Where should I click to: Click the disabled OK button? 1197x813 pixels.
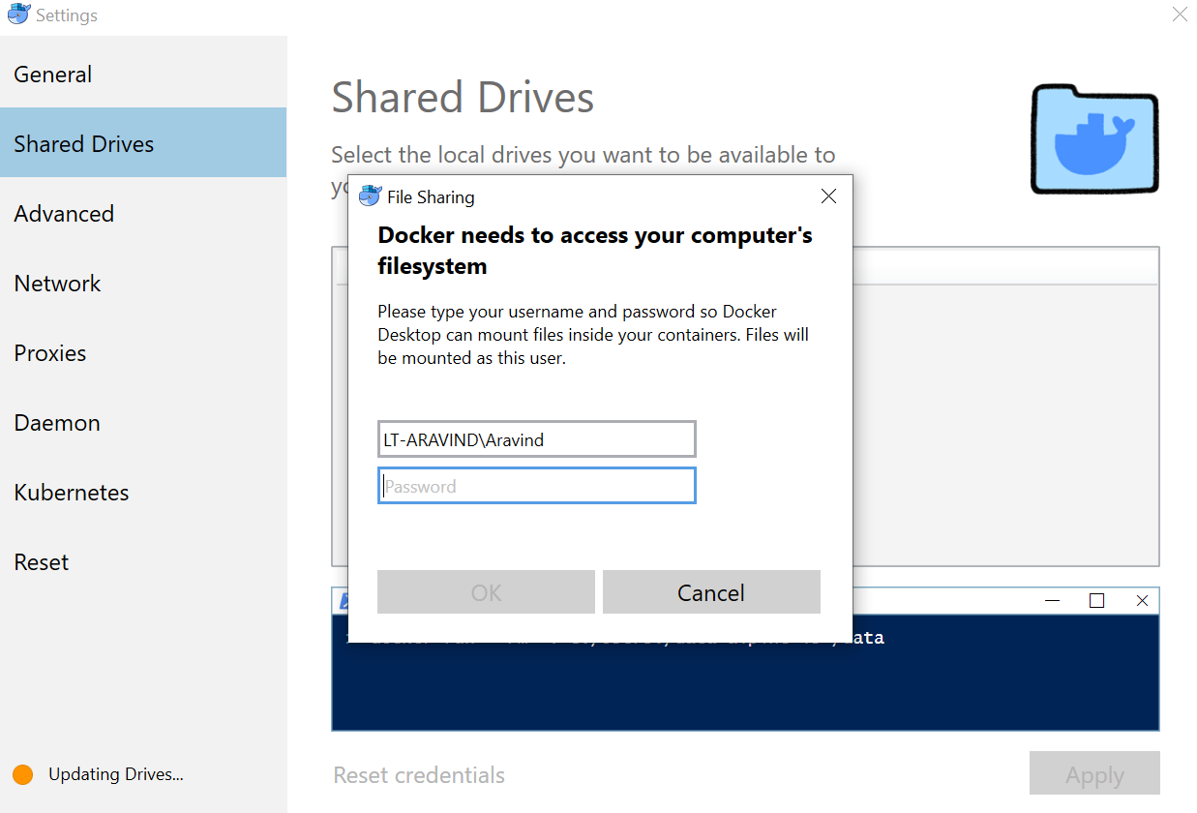[x=486, y=591]
